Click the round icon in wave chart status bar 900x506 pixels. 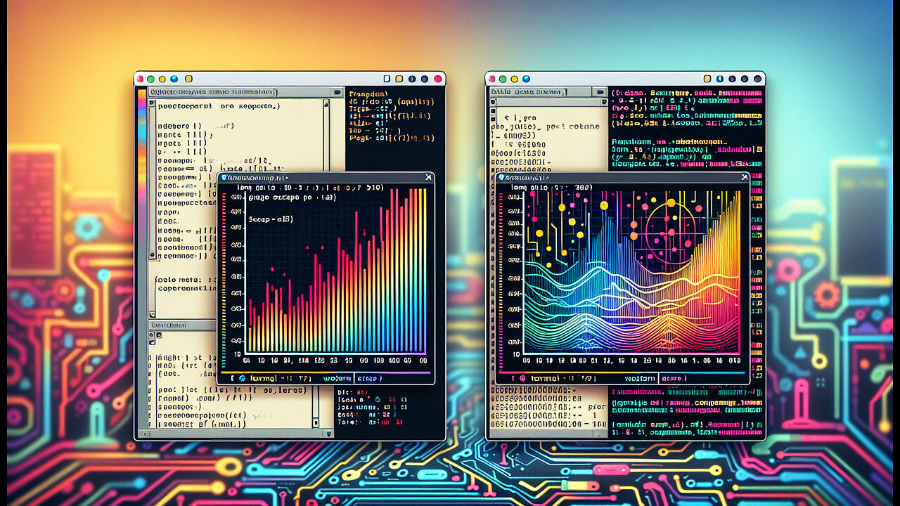(x=522, y=379)
